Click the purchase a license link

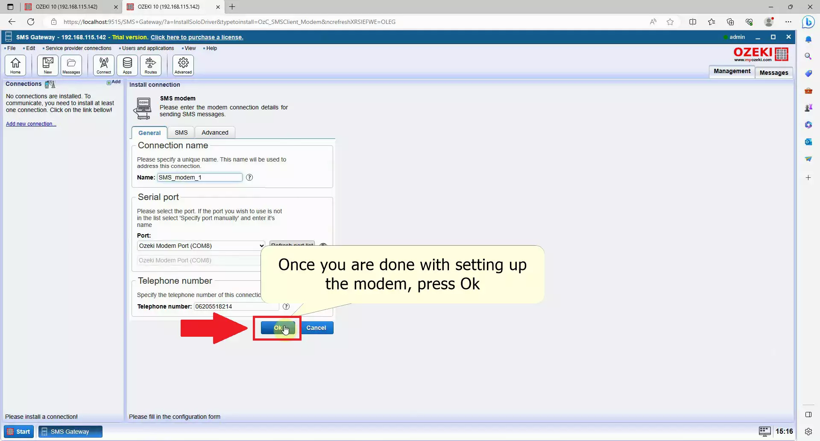click(197, 37)
